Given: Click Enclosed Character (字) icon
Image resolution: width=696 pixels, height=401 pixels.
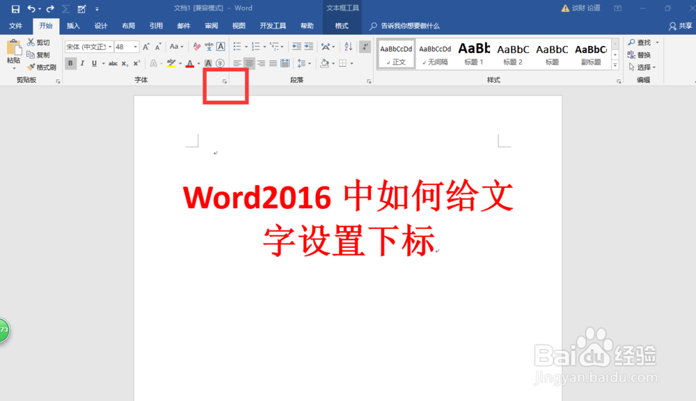Looking at the screenshot, I should [220, 63].
